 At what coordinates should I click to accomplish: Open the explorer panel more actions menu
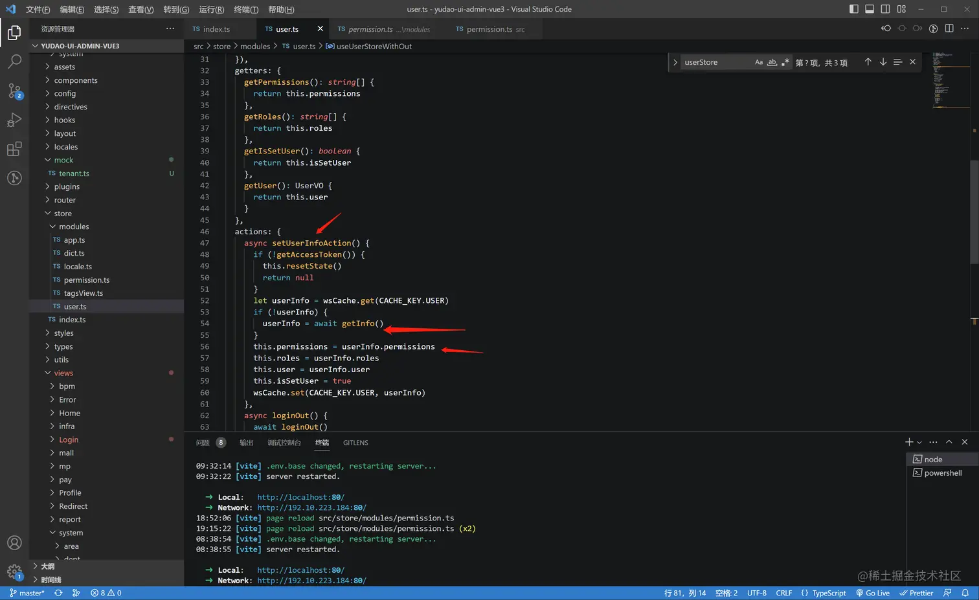pos(170,28)
